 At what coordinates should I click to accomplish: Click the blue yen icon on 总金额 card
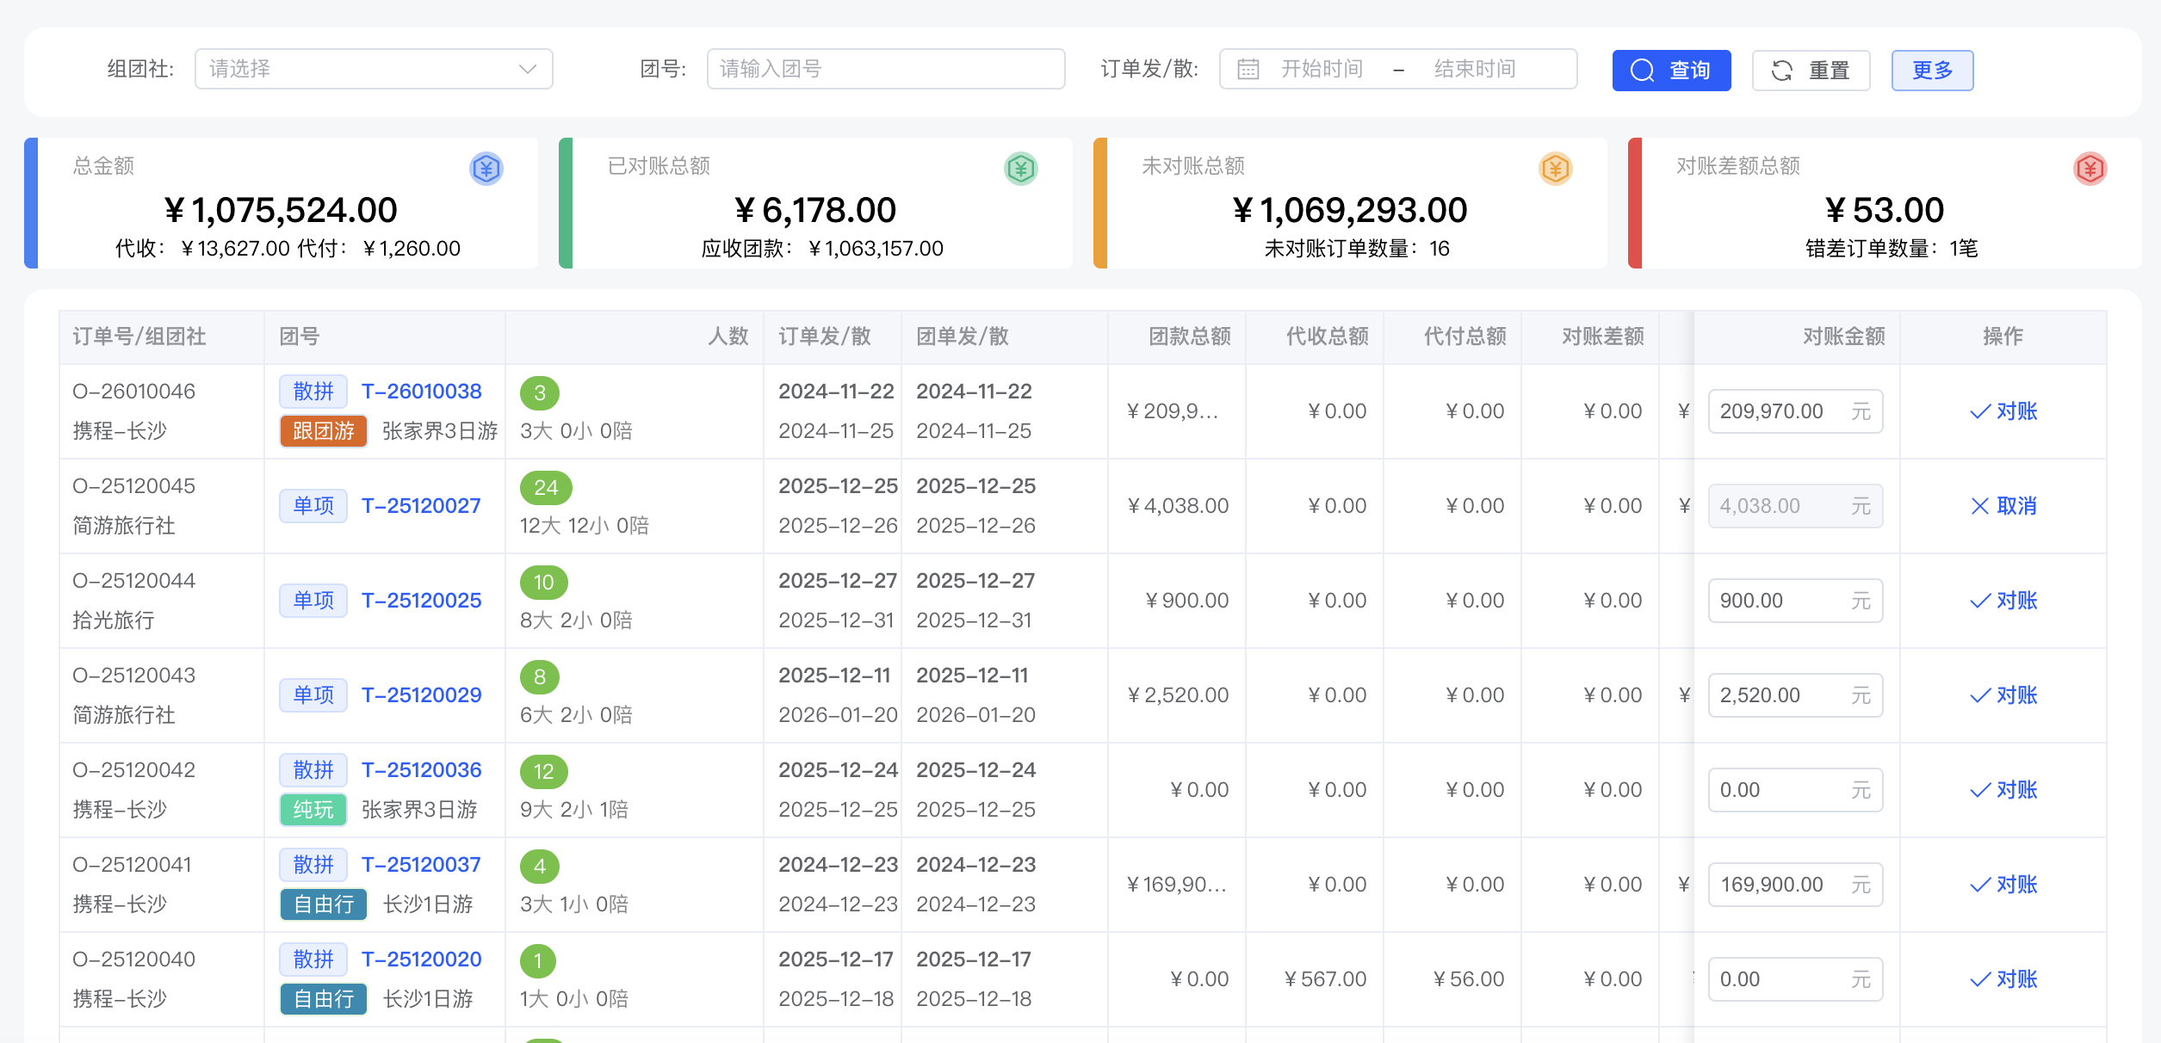486,169
